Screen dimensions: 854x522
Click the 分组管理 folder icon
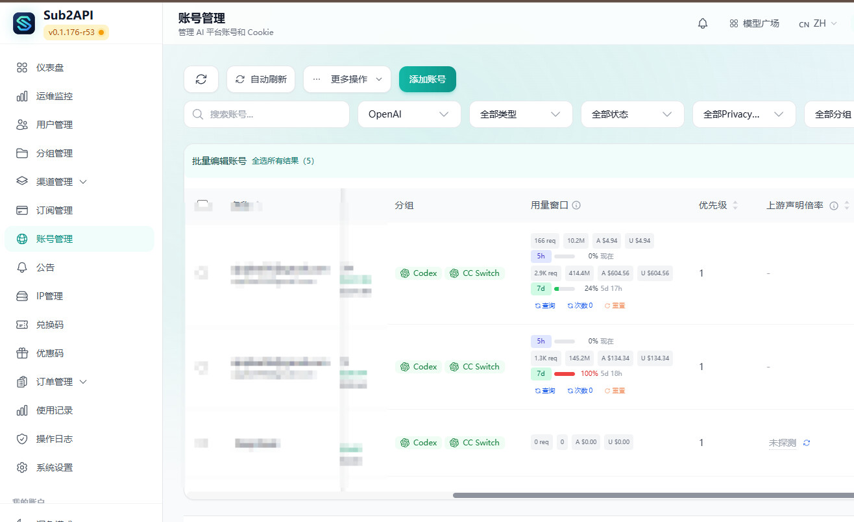(22, 153)
